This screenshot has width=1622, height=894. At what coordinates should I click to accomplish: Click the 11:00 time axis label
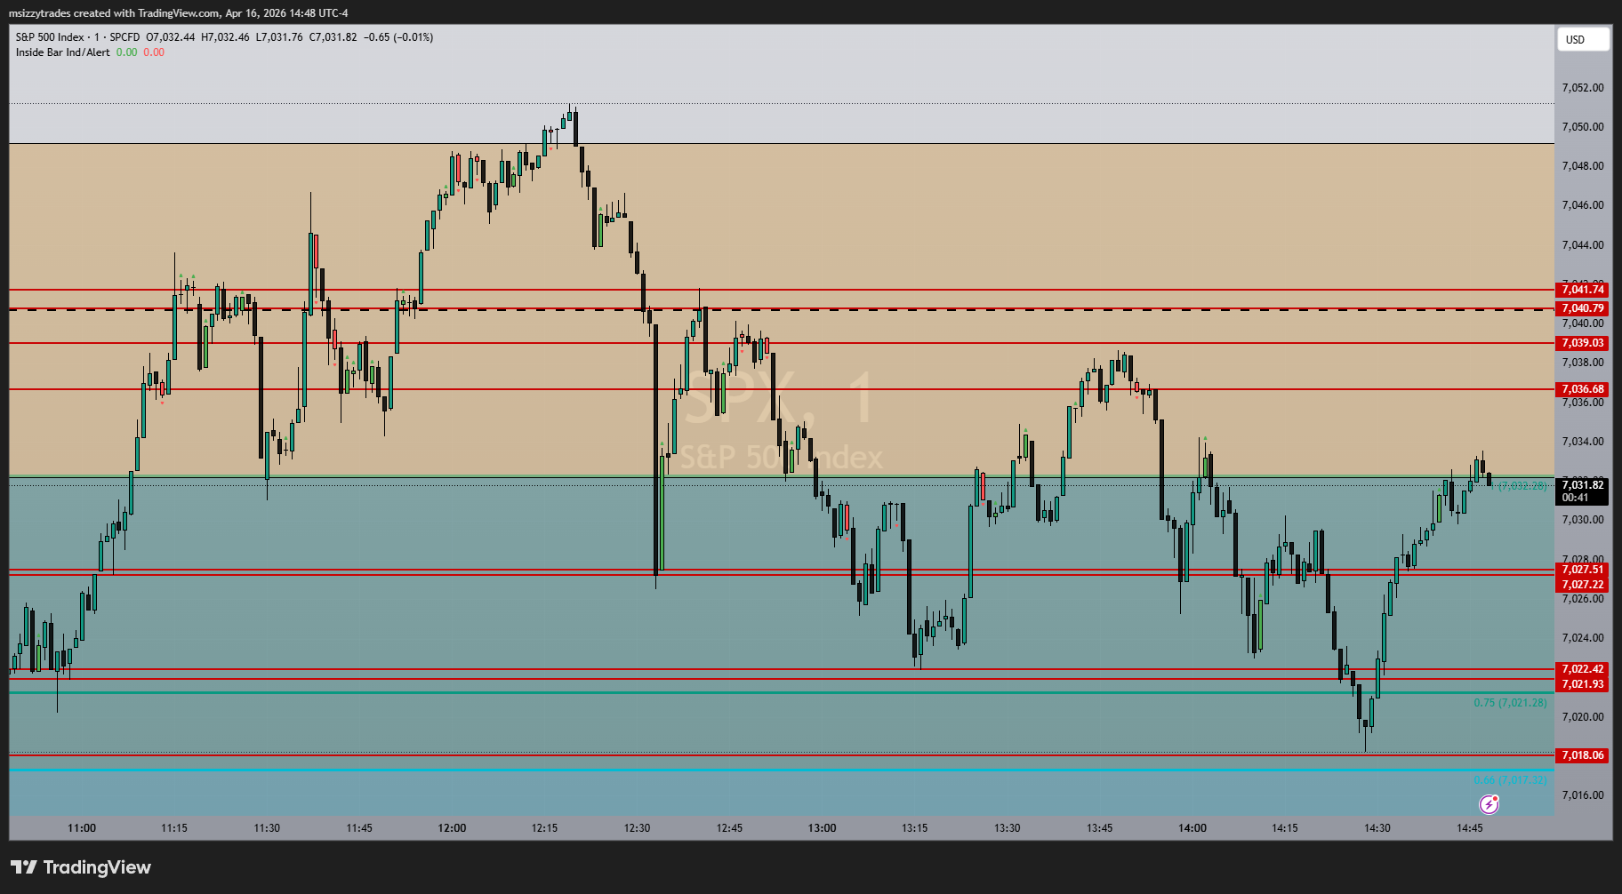(82, 828)
